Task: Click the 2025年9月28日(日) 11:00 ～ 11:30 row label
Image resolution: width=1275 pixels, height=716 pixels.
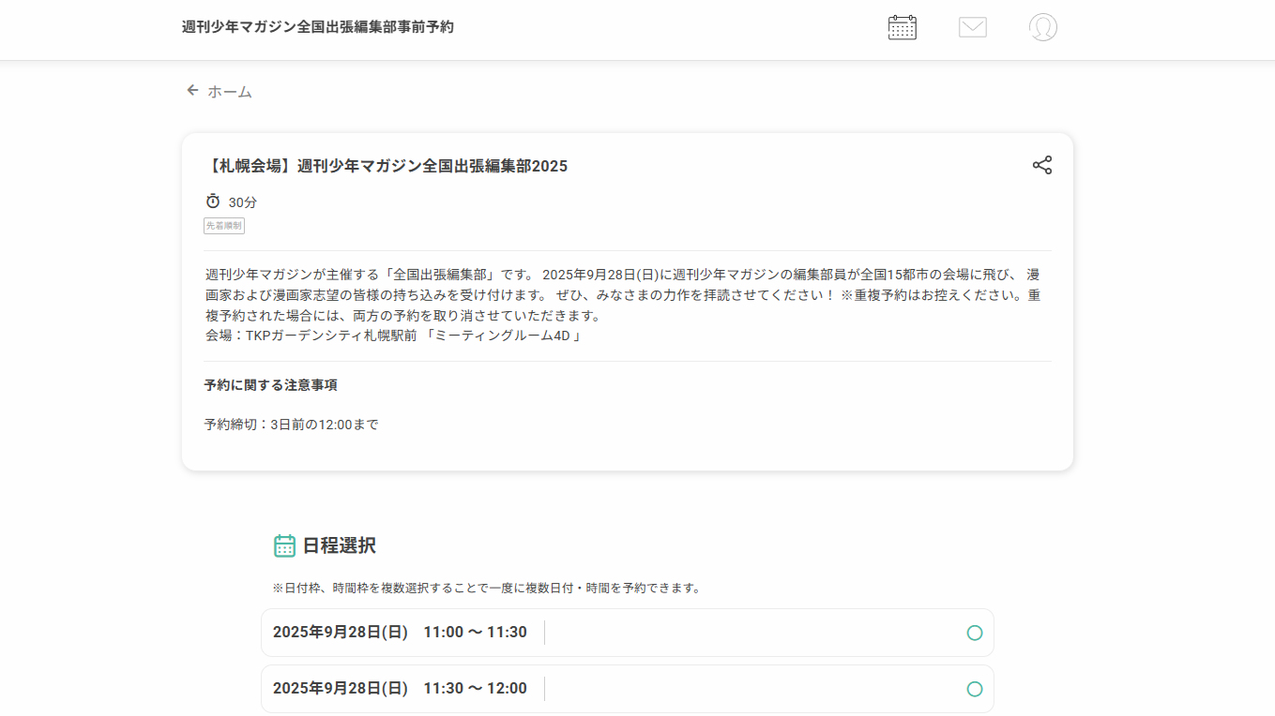Action: point(400,633)
